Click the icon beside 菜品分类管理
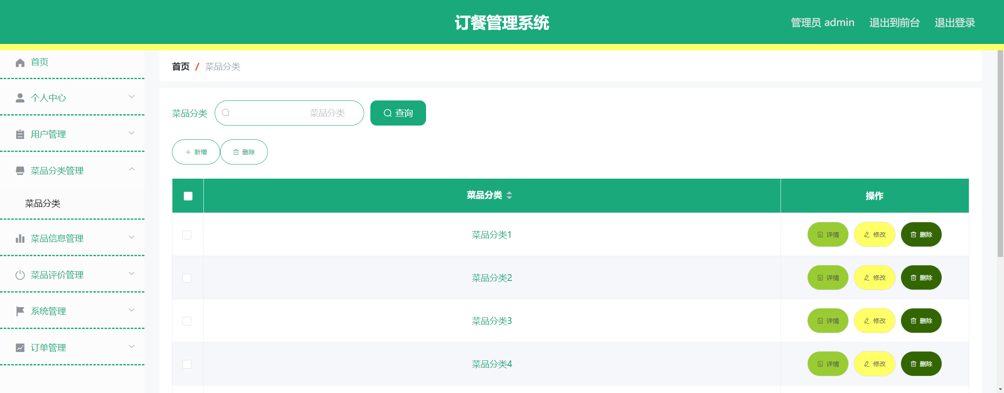The image size is (1004, 393). (x=19, y=170)
